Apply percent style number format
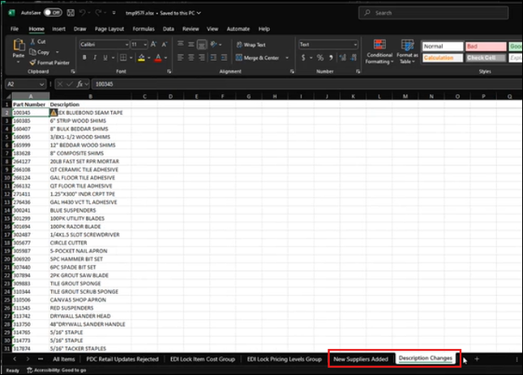Image resolution: width=523 pixels, height=375 pixels. click(322, 58)
